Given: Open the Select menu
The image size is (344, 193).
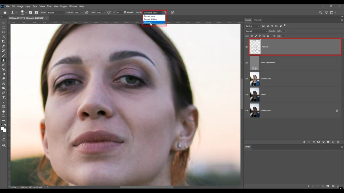Looking at the screenshot, I should tap(42, 6).
